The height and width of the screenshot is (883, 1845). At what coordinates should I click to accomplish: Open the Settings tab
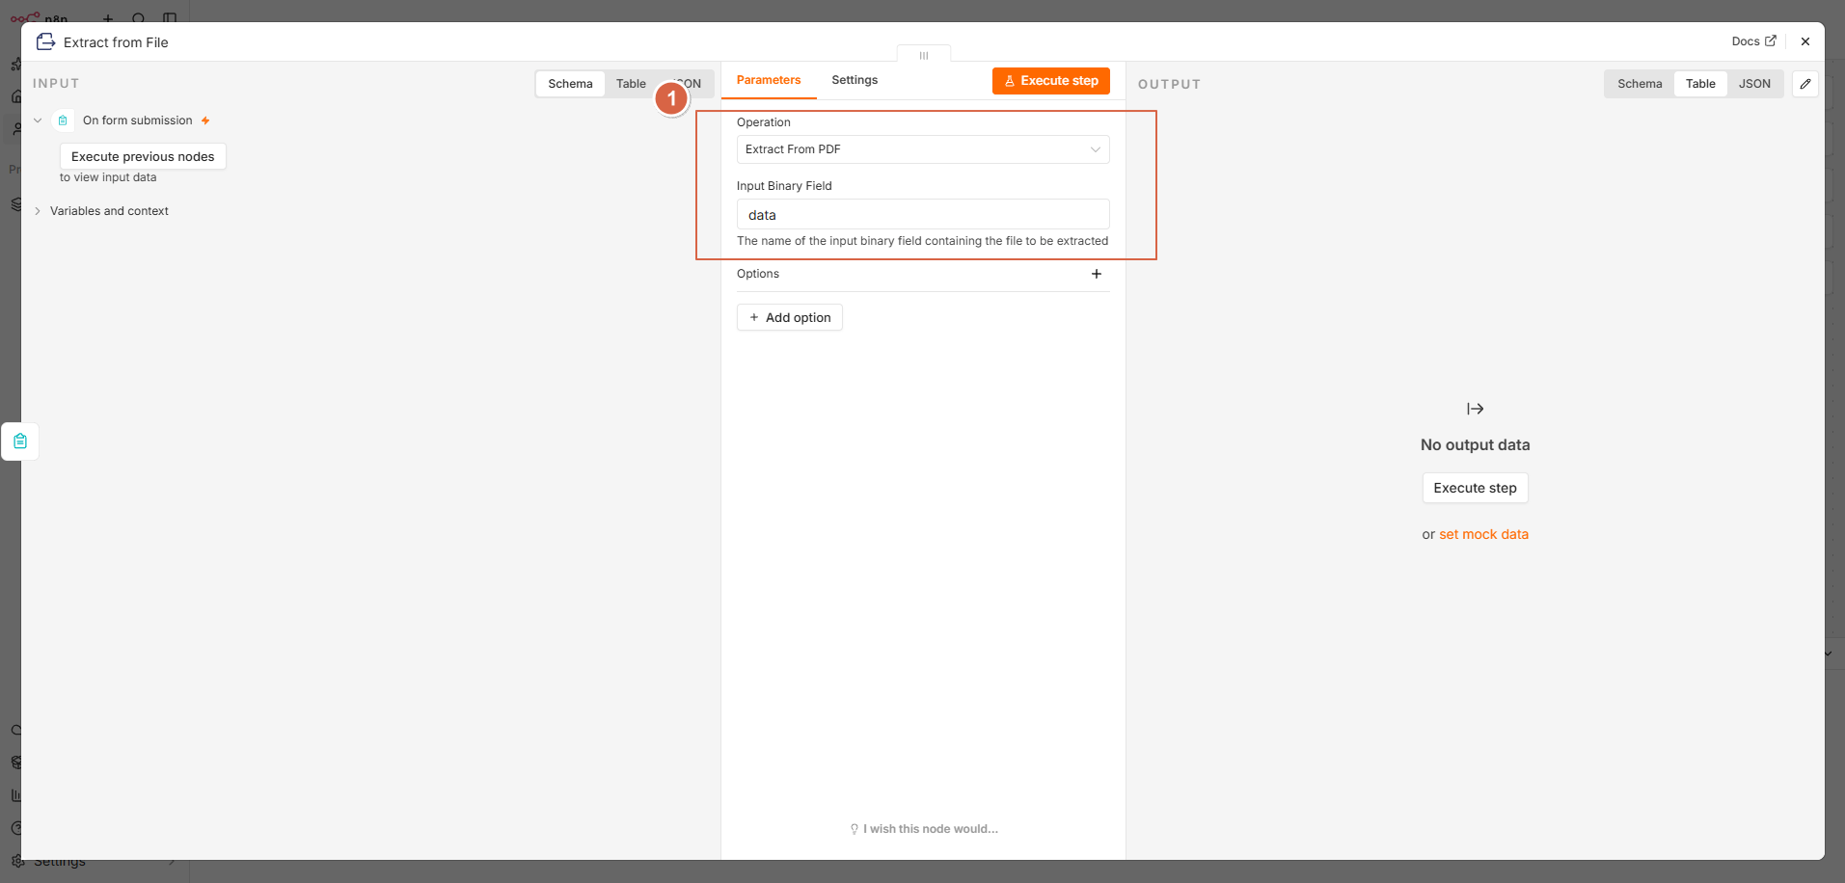click(855, 80)
